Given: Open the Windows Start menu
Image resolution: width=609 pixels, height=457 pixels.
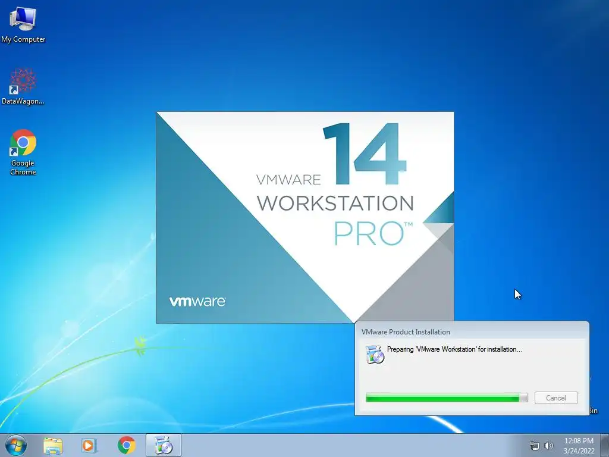Looking at the screenshot, I should point(16,446).
